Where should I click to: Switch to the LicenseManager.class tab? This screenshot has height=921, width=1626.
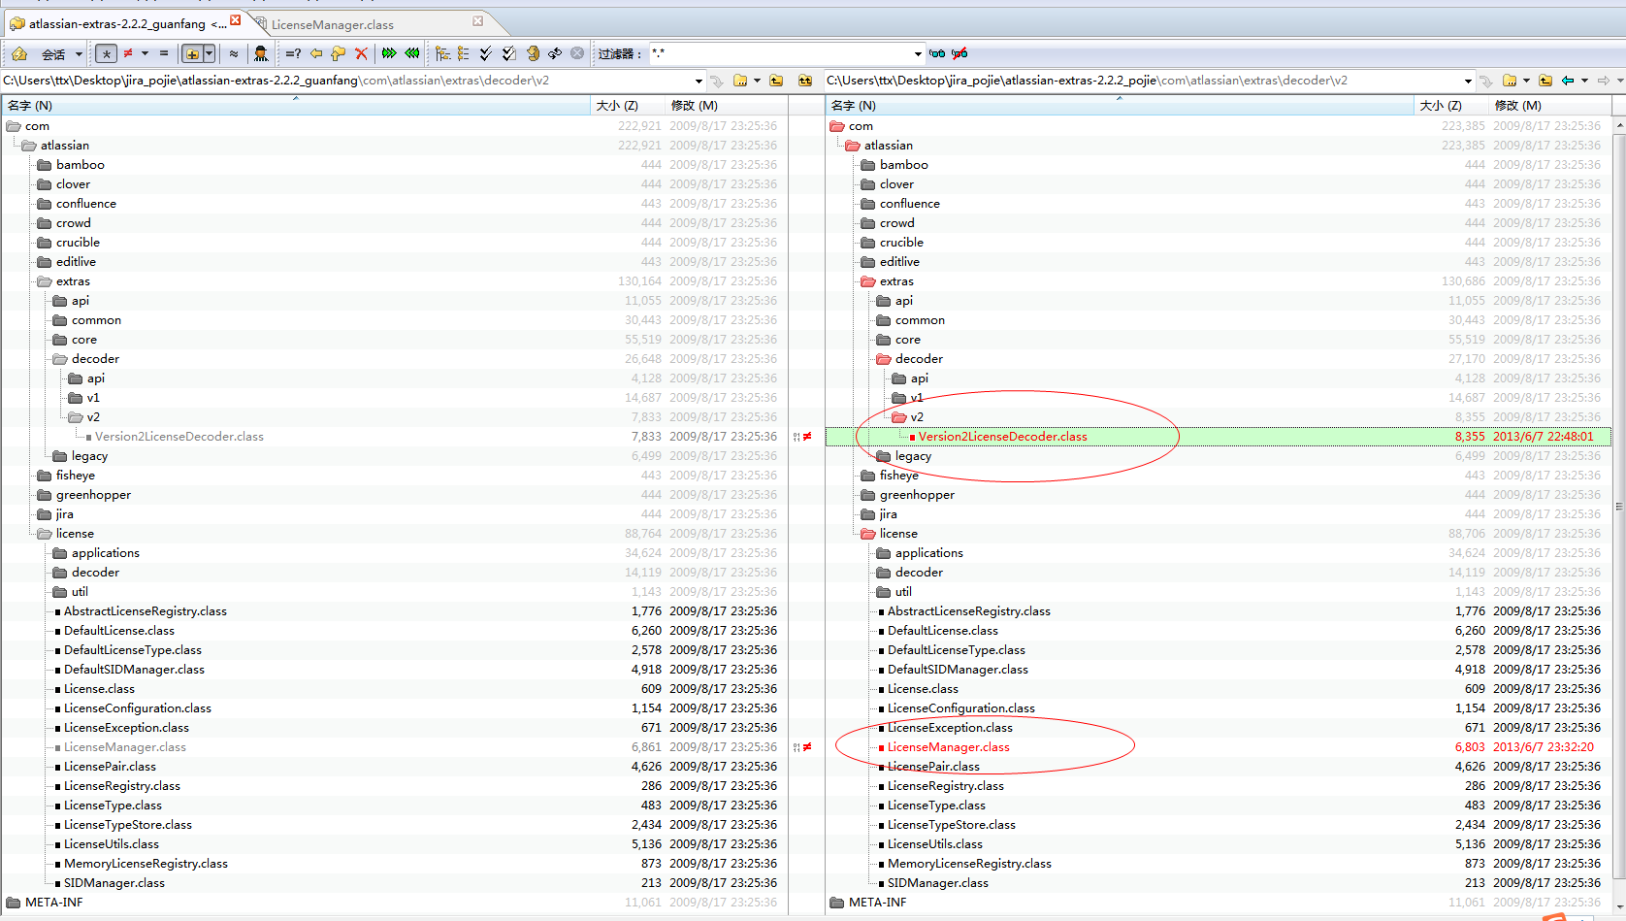point(333,24)
